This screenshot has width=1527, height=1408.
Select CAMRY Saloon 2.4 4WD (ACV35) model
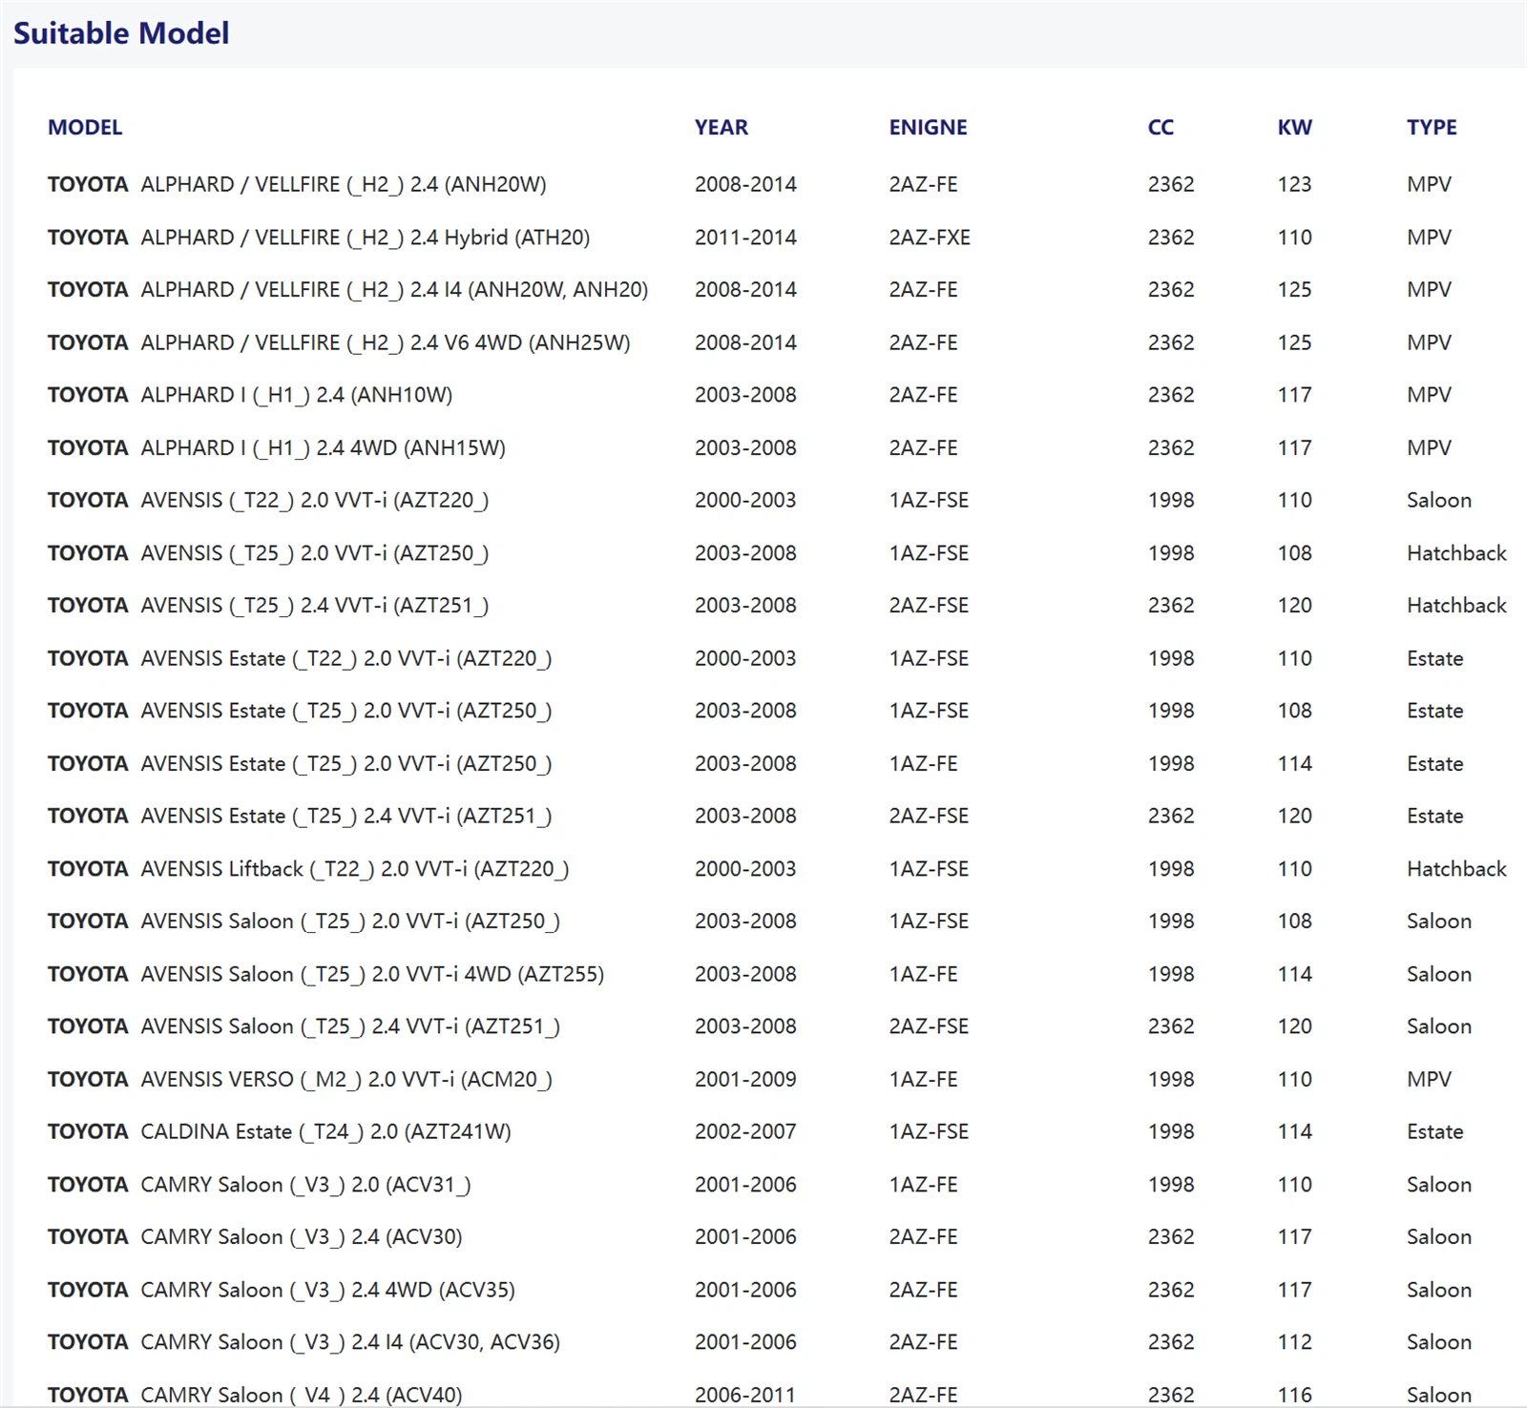pos(282,1290)
